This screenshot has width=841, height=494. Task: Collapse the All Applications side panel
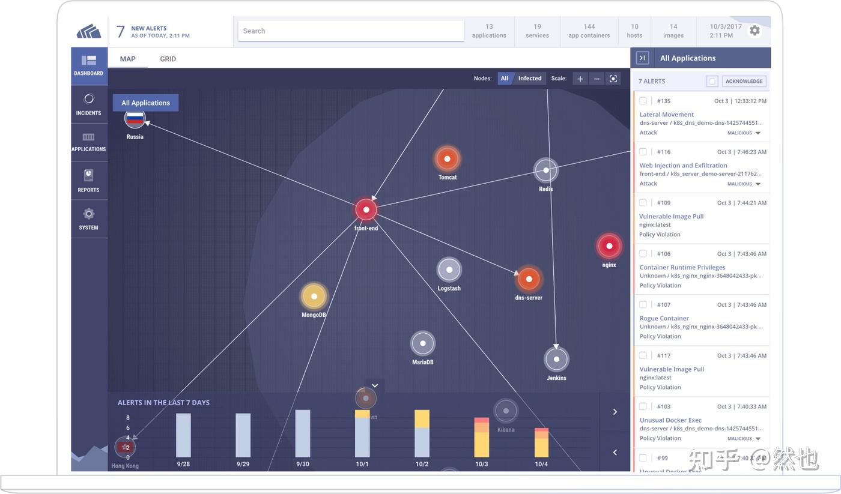point(642,58)
